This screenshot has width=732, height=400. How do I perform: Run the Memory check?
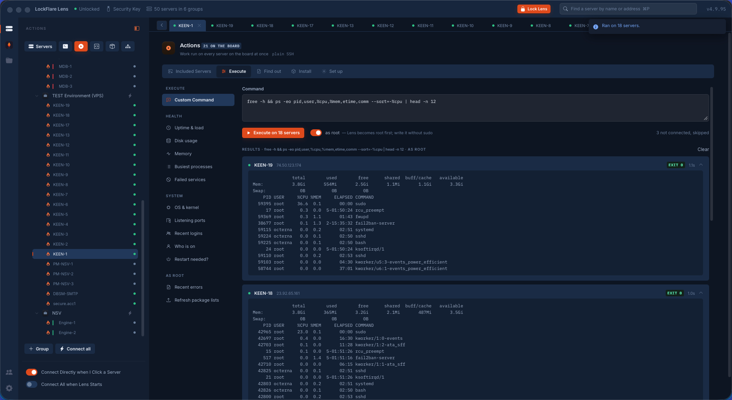(x=198, y=154)
